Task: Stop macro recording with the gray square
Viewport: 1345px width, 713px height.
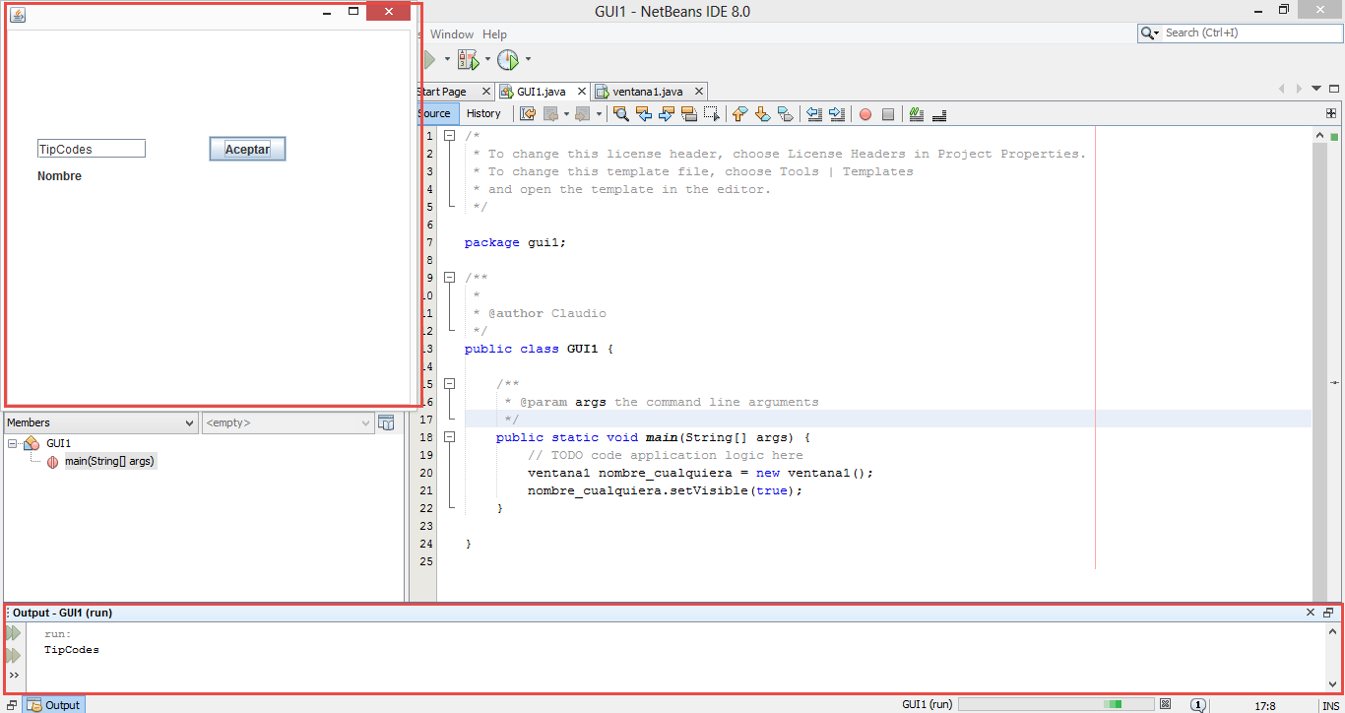Action: point(888,113)
